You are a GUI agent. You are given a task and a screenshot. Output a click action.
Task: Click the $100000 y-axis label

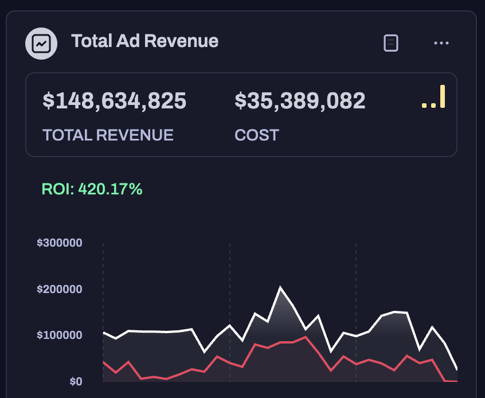pyautogui.click(x=60, y=335)
